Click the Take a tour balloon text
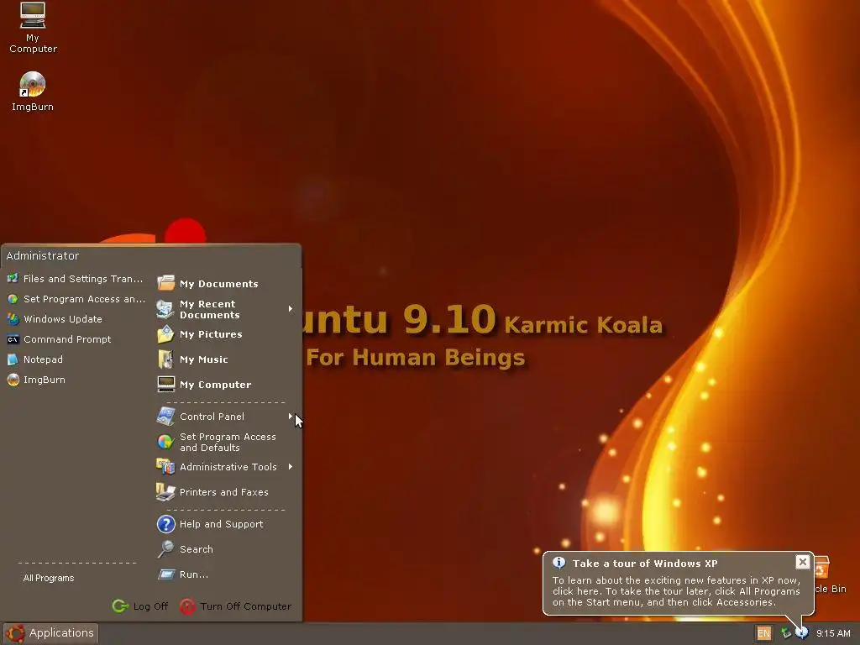 [676, 591]
